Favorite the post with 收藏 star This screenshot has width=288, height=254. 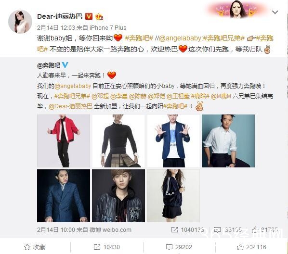pyautogui.click(x=35, y=247)
